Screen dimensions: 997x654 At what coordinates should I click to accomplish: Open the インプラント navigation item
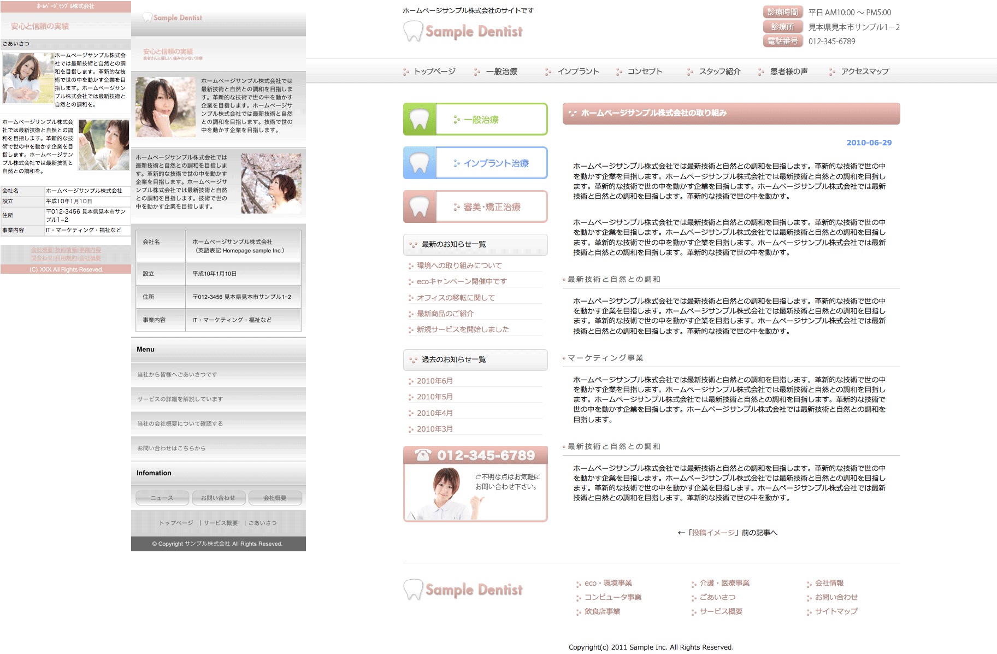pos(577,72)
